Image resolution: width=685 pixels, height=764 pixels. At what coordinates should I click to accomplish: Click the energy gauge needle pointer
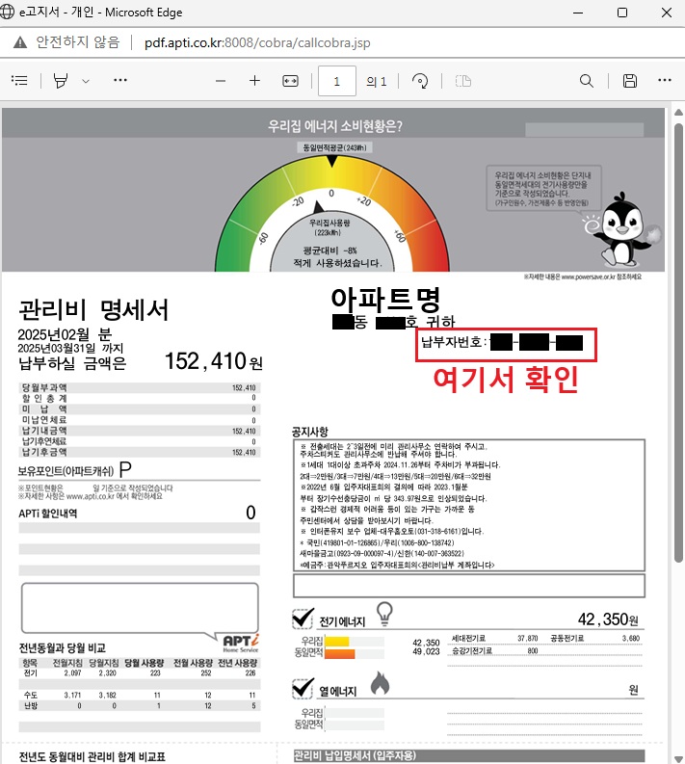click(x=318, y=207)
